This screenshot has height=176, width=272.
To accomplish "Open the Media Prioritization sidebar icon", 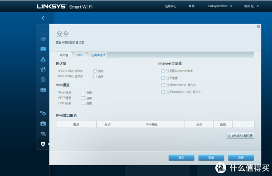I will coord(43,70).
